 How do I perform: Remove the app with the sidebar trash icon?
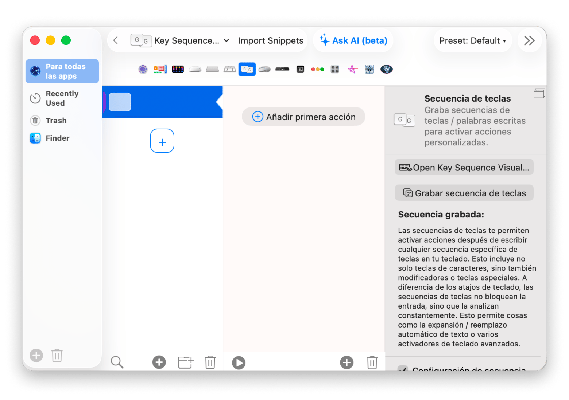coord(57,355)
